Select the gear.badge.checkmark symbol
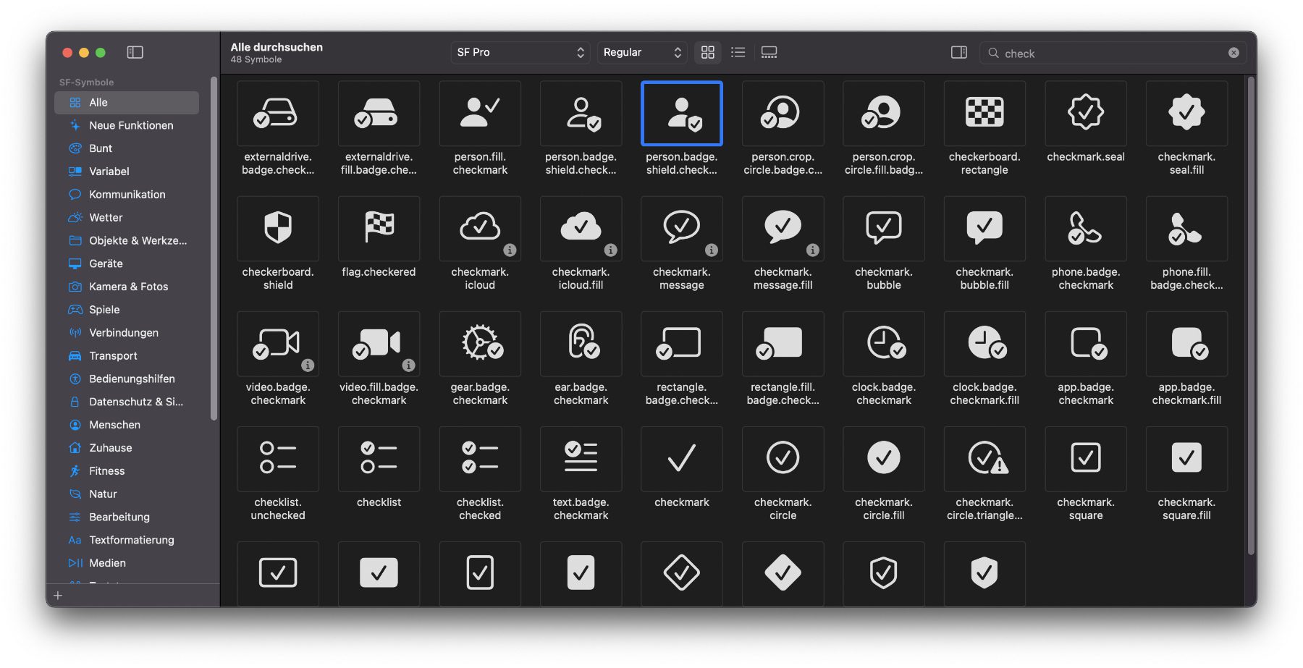 pyautogui.click(x=480, y=344)
